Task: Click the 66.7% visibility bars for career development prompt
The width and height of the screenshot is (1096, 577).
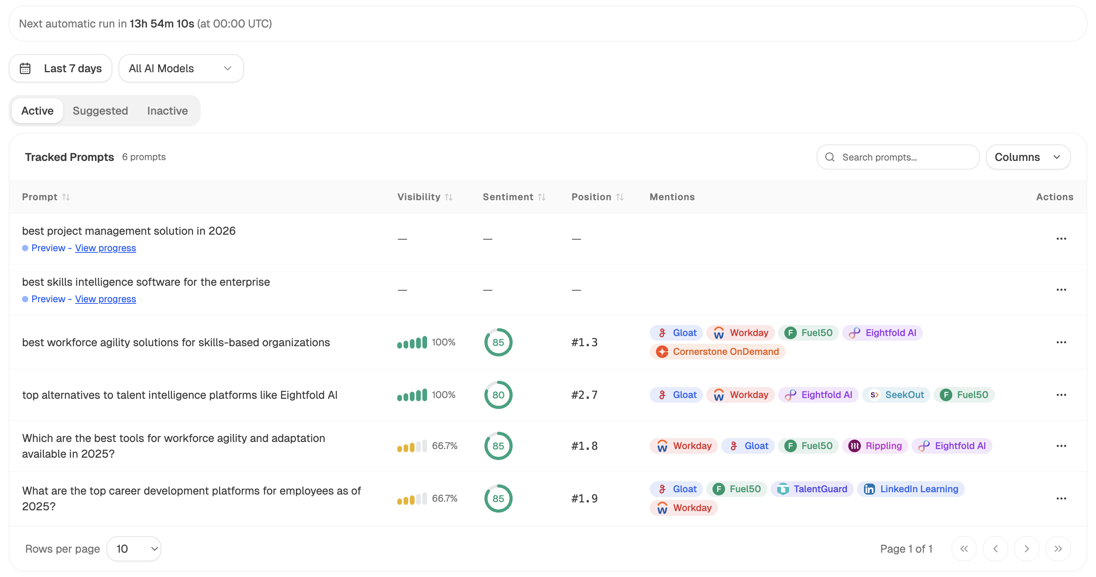Action: (x=412, y=499)
